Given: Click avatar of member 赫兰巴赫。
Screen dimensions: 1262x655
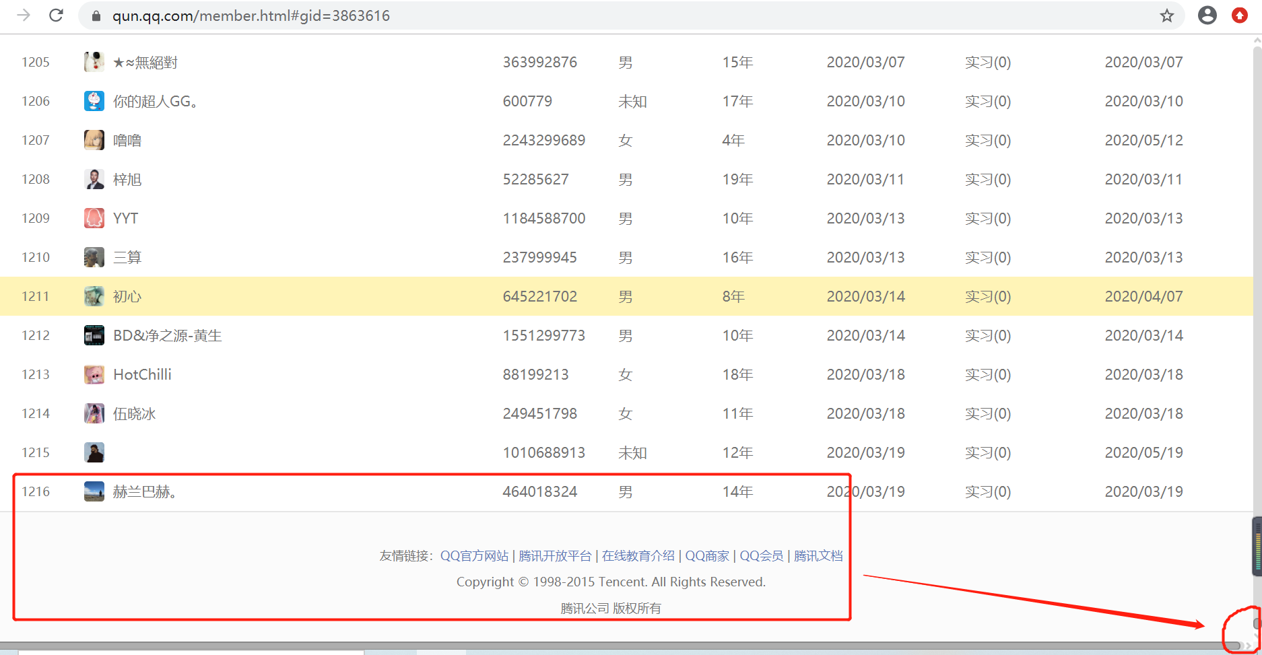Looking at the screenshot, I should click(94, 491).
